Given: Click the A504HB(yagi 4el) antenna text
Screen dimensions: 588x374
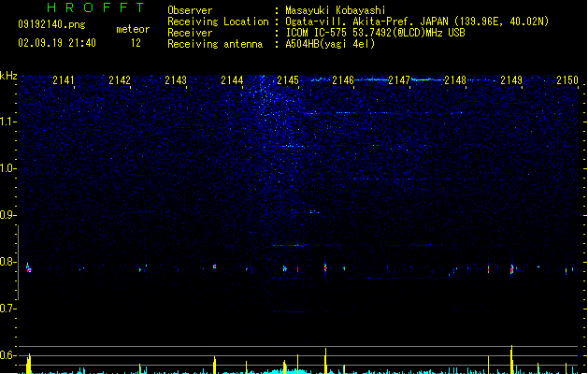Looking at the screenshot, I should pyautogui.click(x=330, y=44).
